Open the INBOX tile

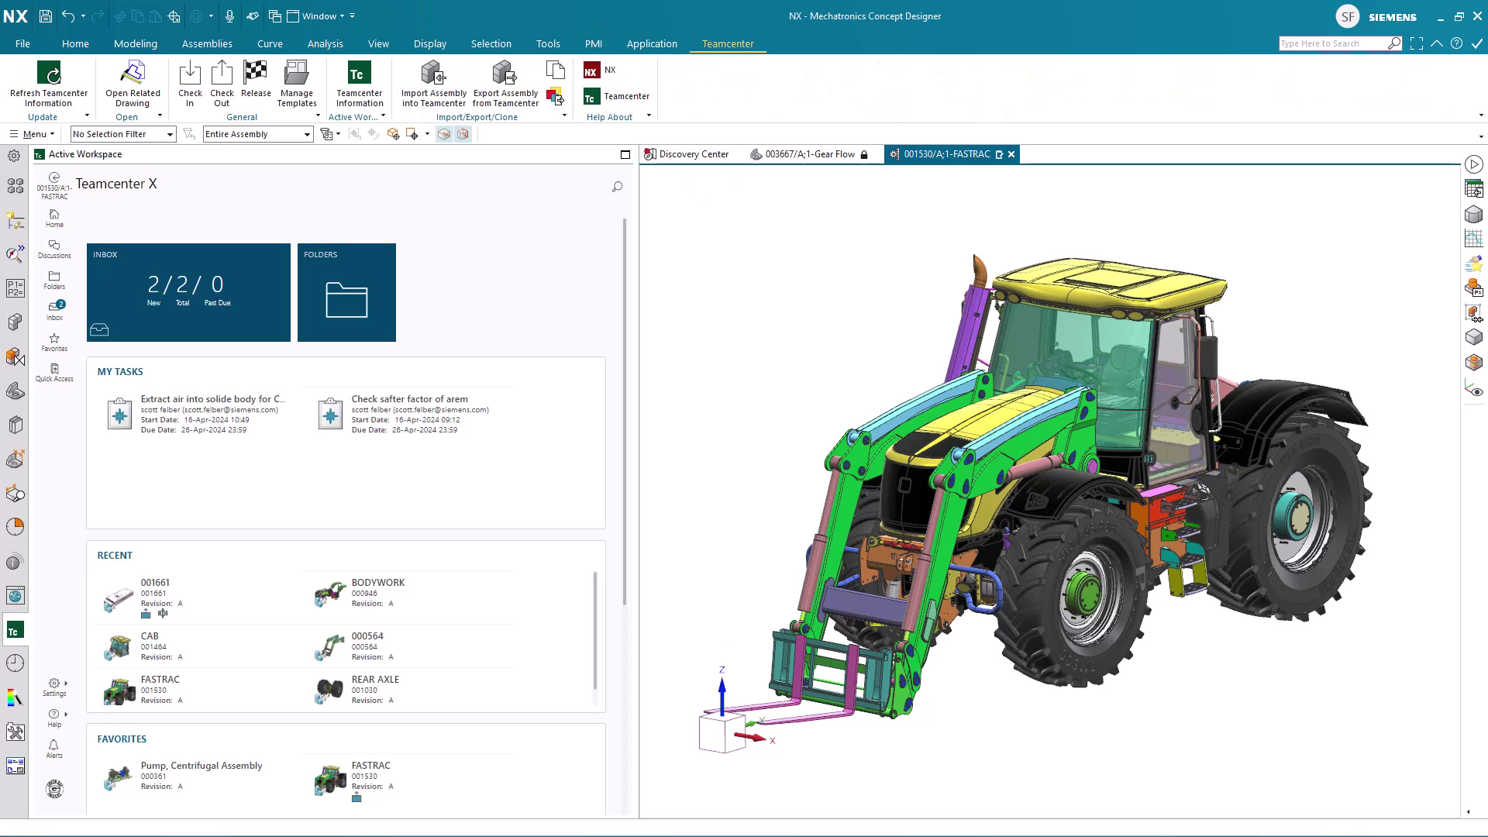tap(188, 292)
